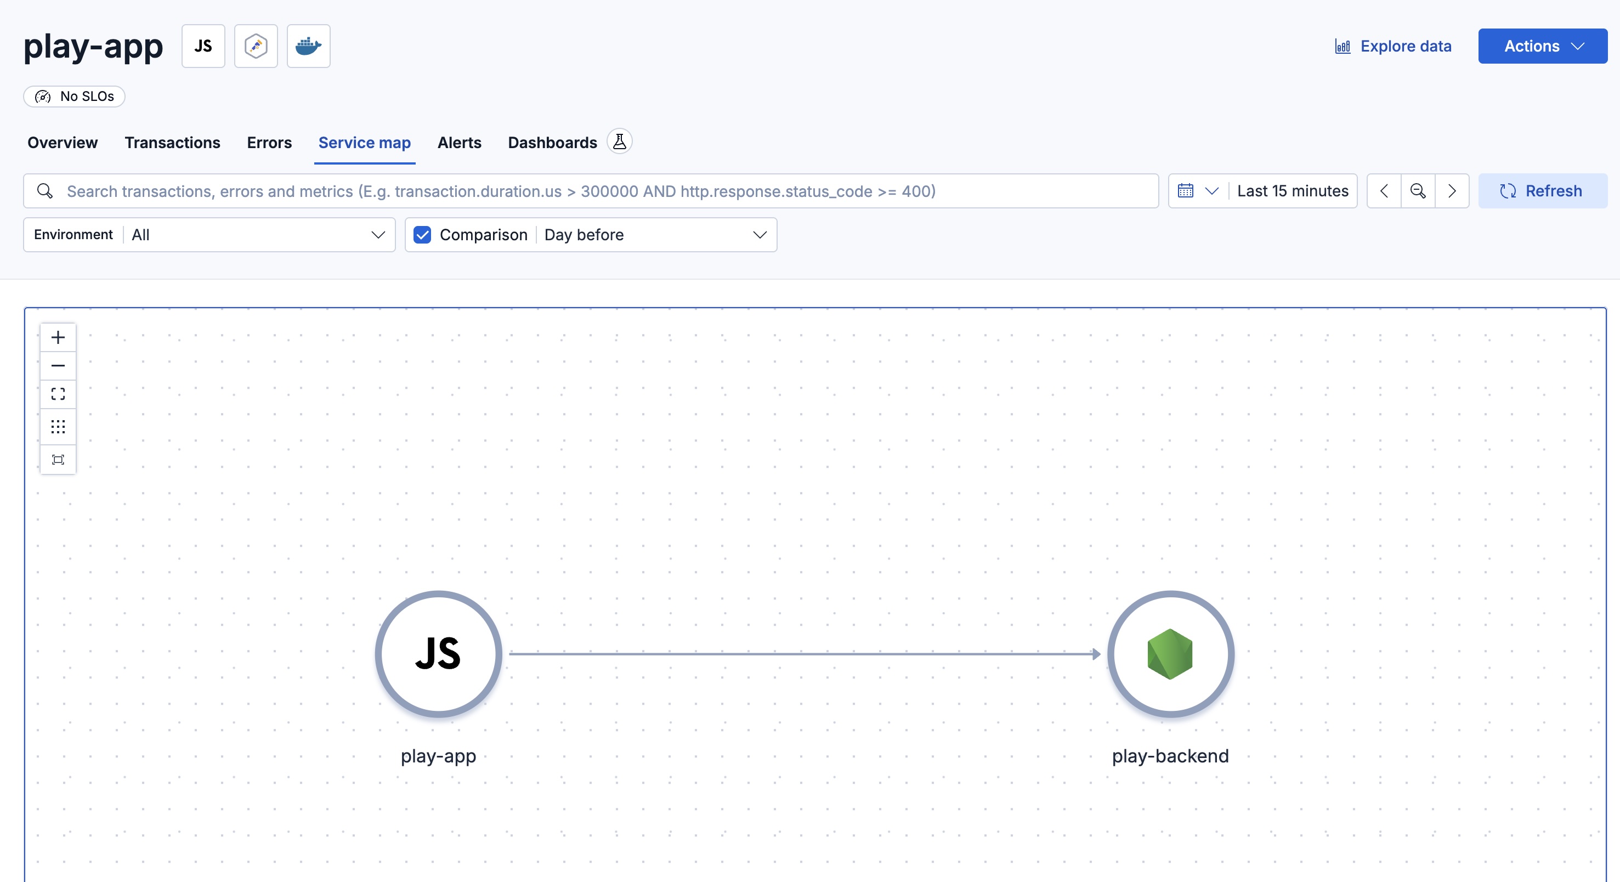The height and width of the screenshot is (882, 1620).
Task: Click the Refresh button
Action: pyautogui.click(x=1543, y=191)
